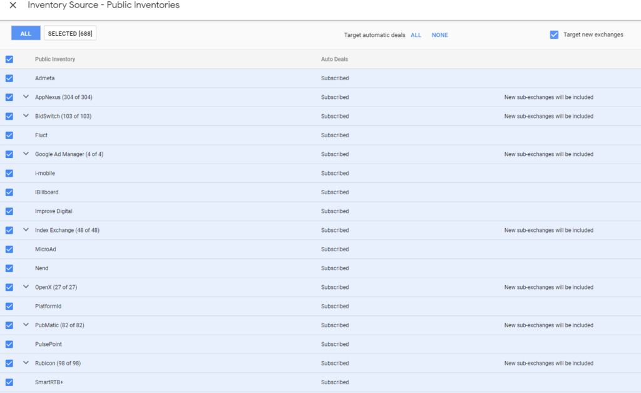Expand AppNexus sub-exchanges
Viewport: 641px width, 393px height.
(x=26, y=97)
